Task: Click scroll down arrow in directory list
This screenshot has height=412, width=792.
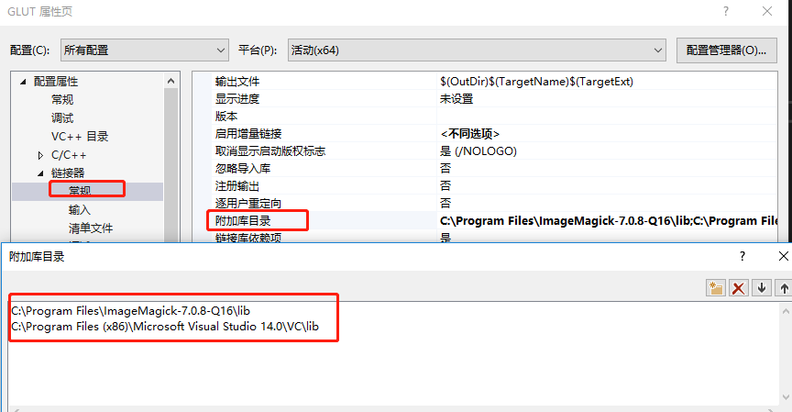Action: point(786,397)
